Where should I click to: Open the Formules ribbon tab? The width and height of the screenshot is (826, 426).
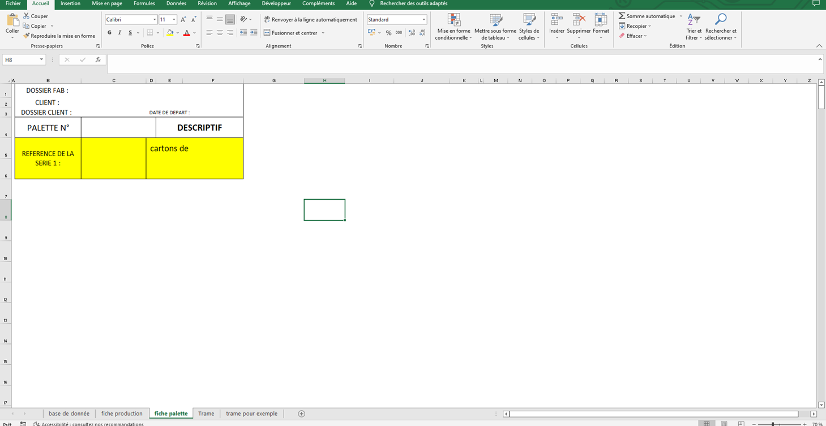(144, 3)
